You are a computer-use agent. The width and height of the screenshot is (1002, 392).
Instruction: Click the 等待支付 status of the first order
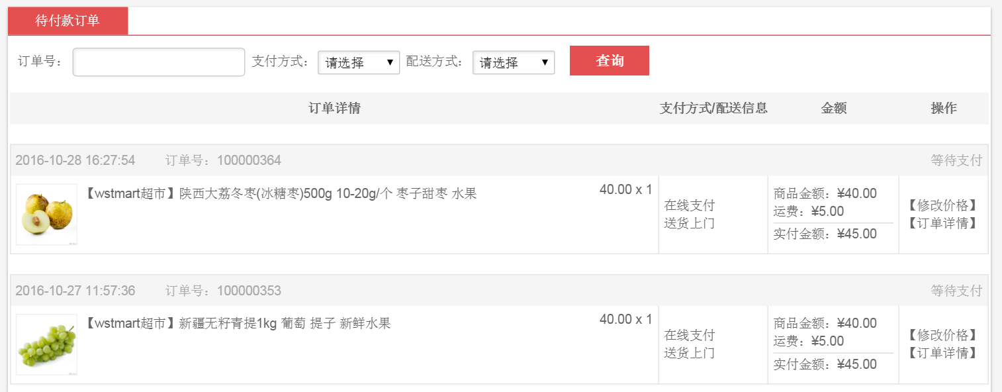click(956, 160)
